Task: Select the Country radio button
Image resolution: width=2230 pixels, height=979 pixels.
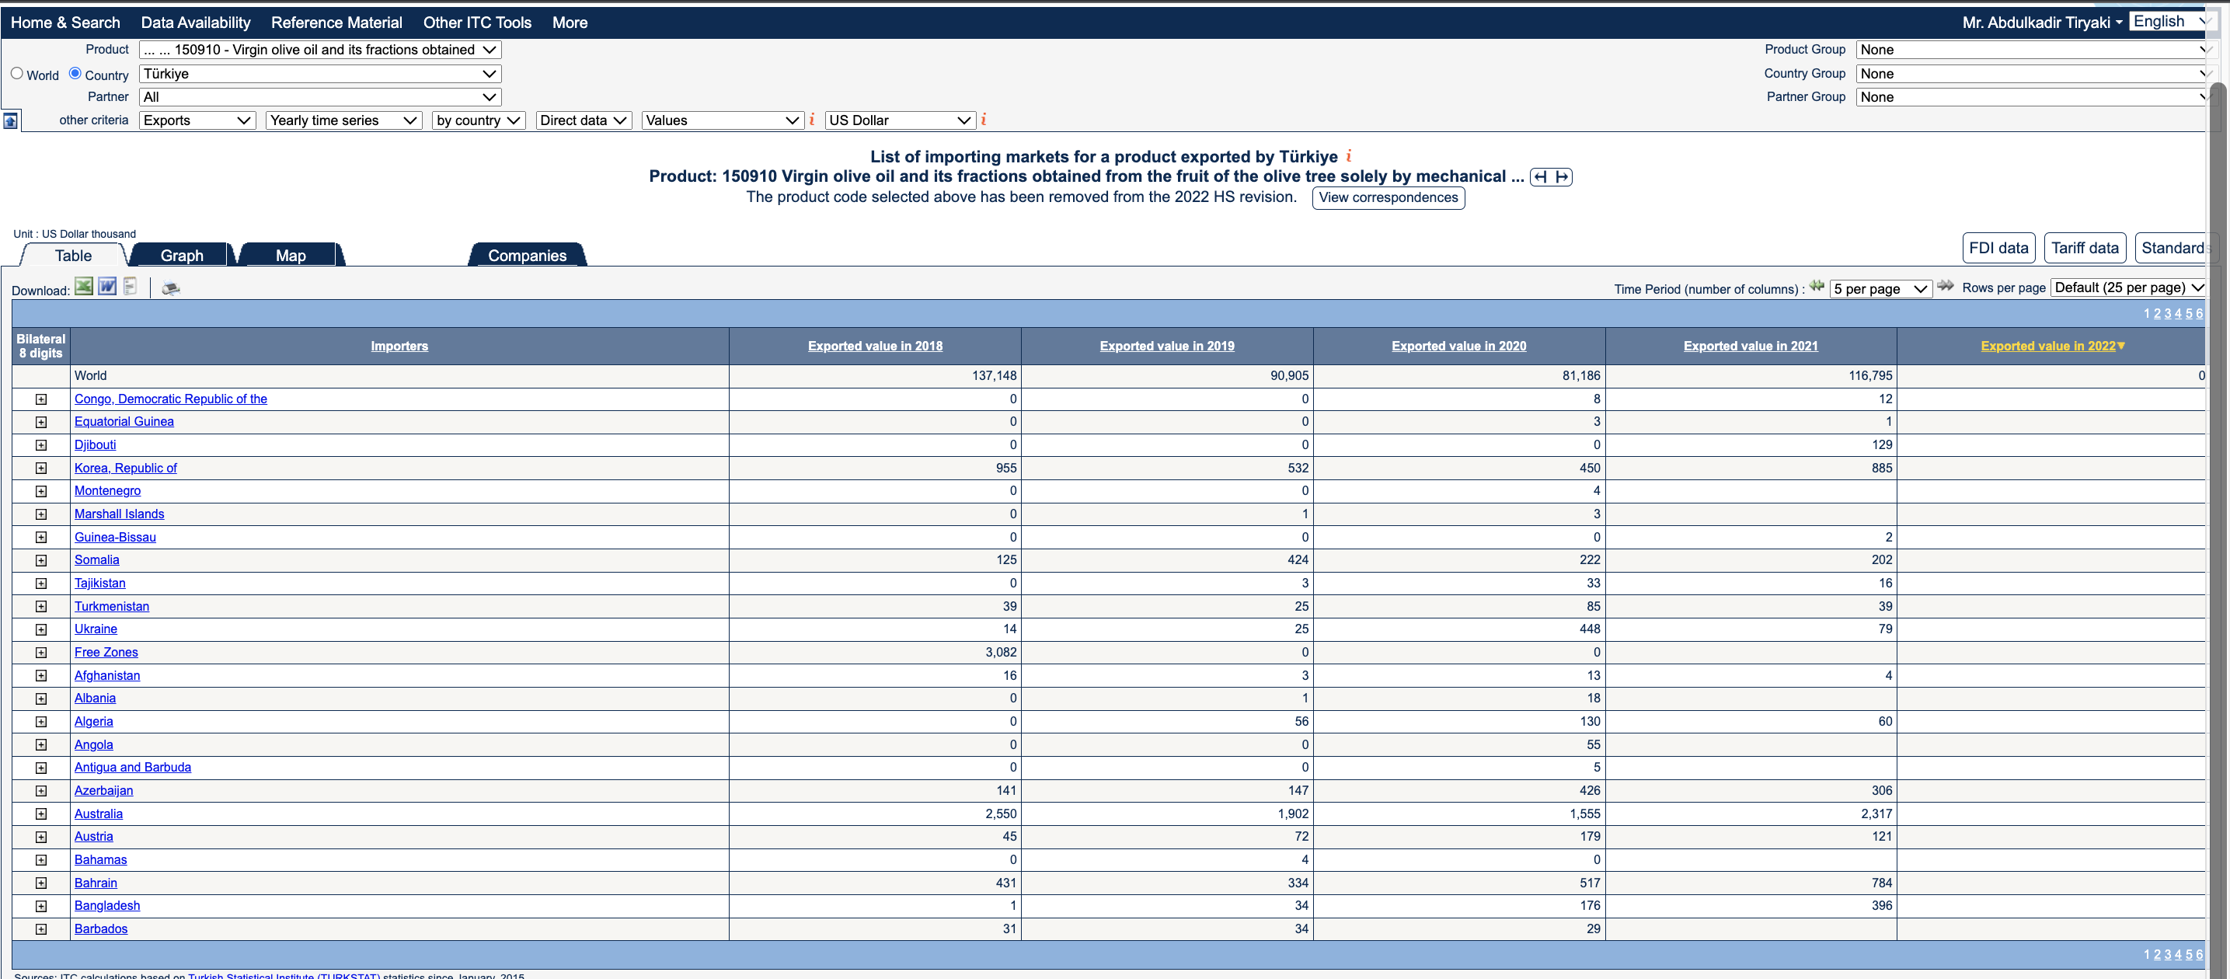Action: 75,74
